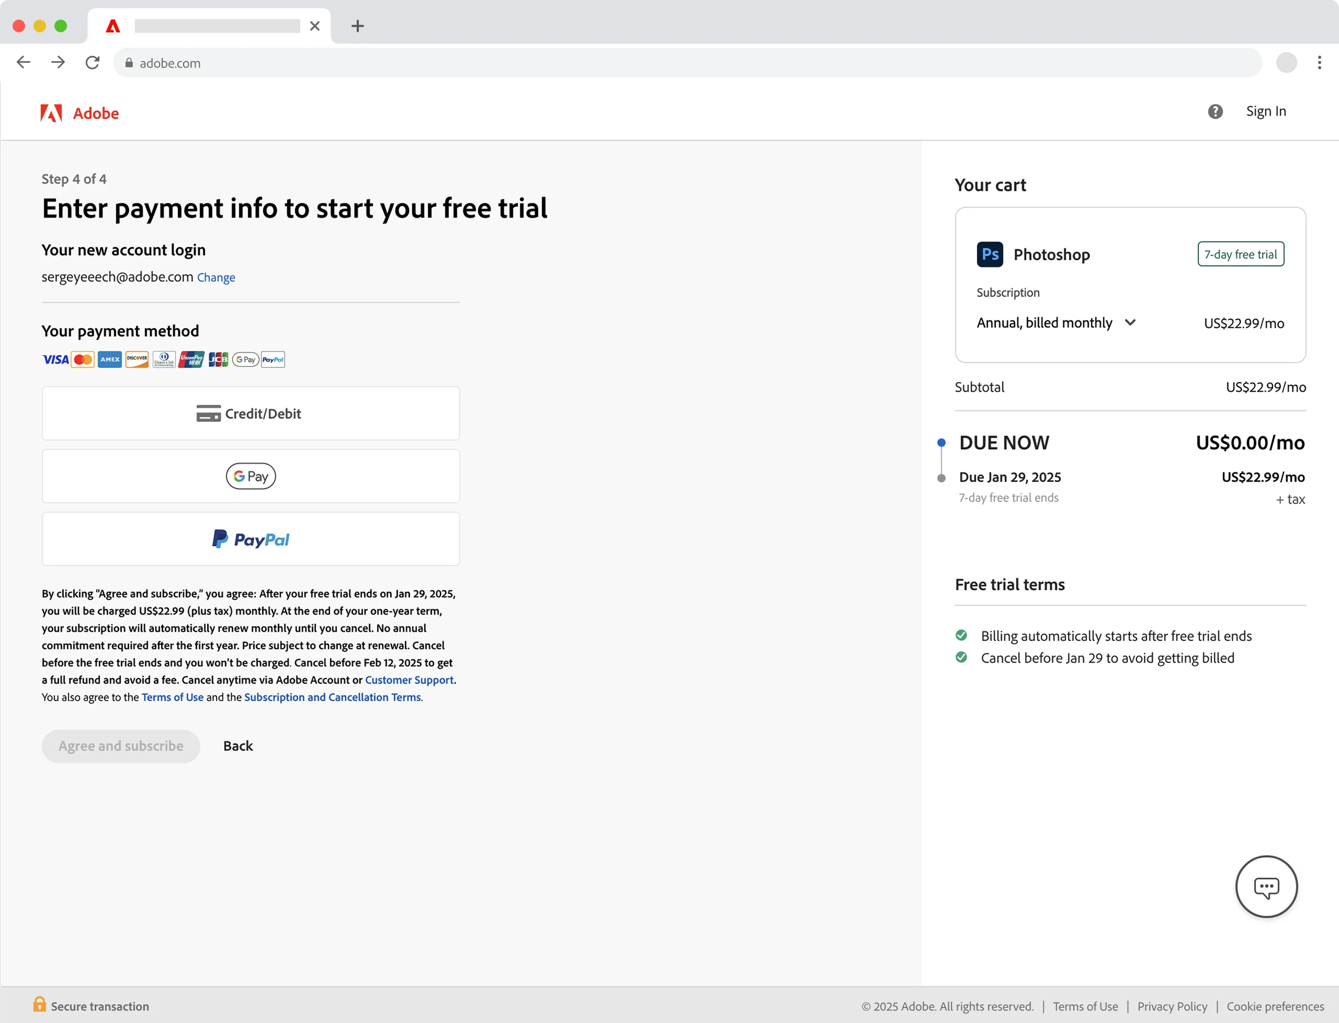Click the 7-day free trial badge

(x=1240, y=254)
